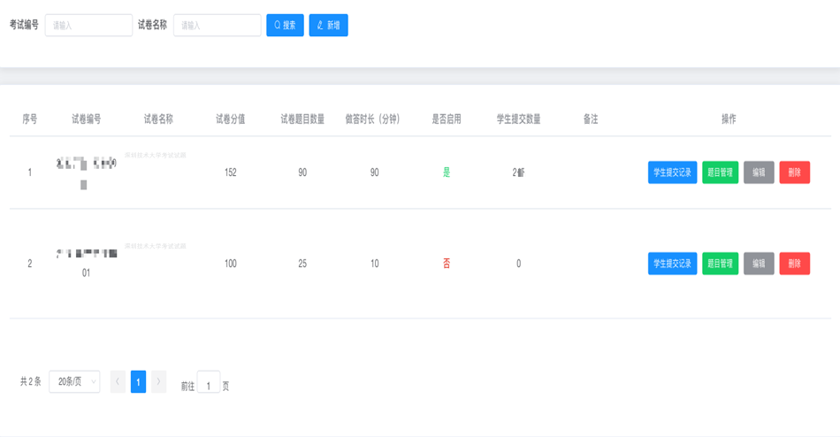
Task: Click the 学生提交数量 column header
Action: pyautogui.click(x=518, y=119)
